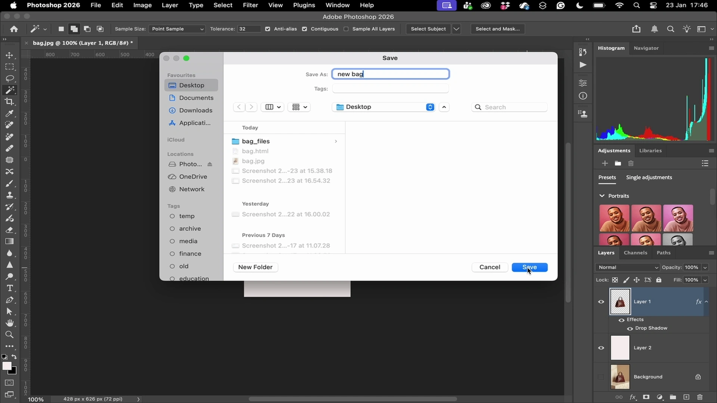Switch to the Channels tab
717x403 pixels.
coord(635,253)
